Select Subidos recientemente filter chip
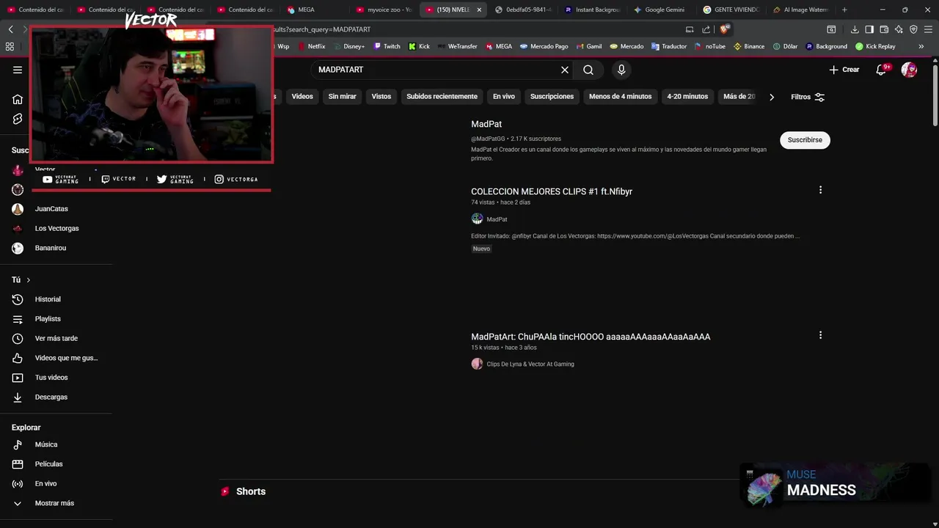Screen dimensions: 939x528 442,97
